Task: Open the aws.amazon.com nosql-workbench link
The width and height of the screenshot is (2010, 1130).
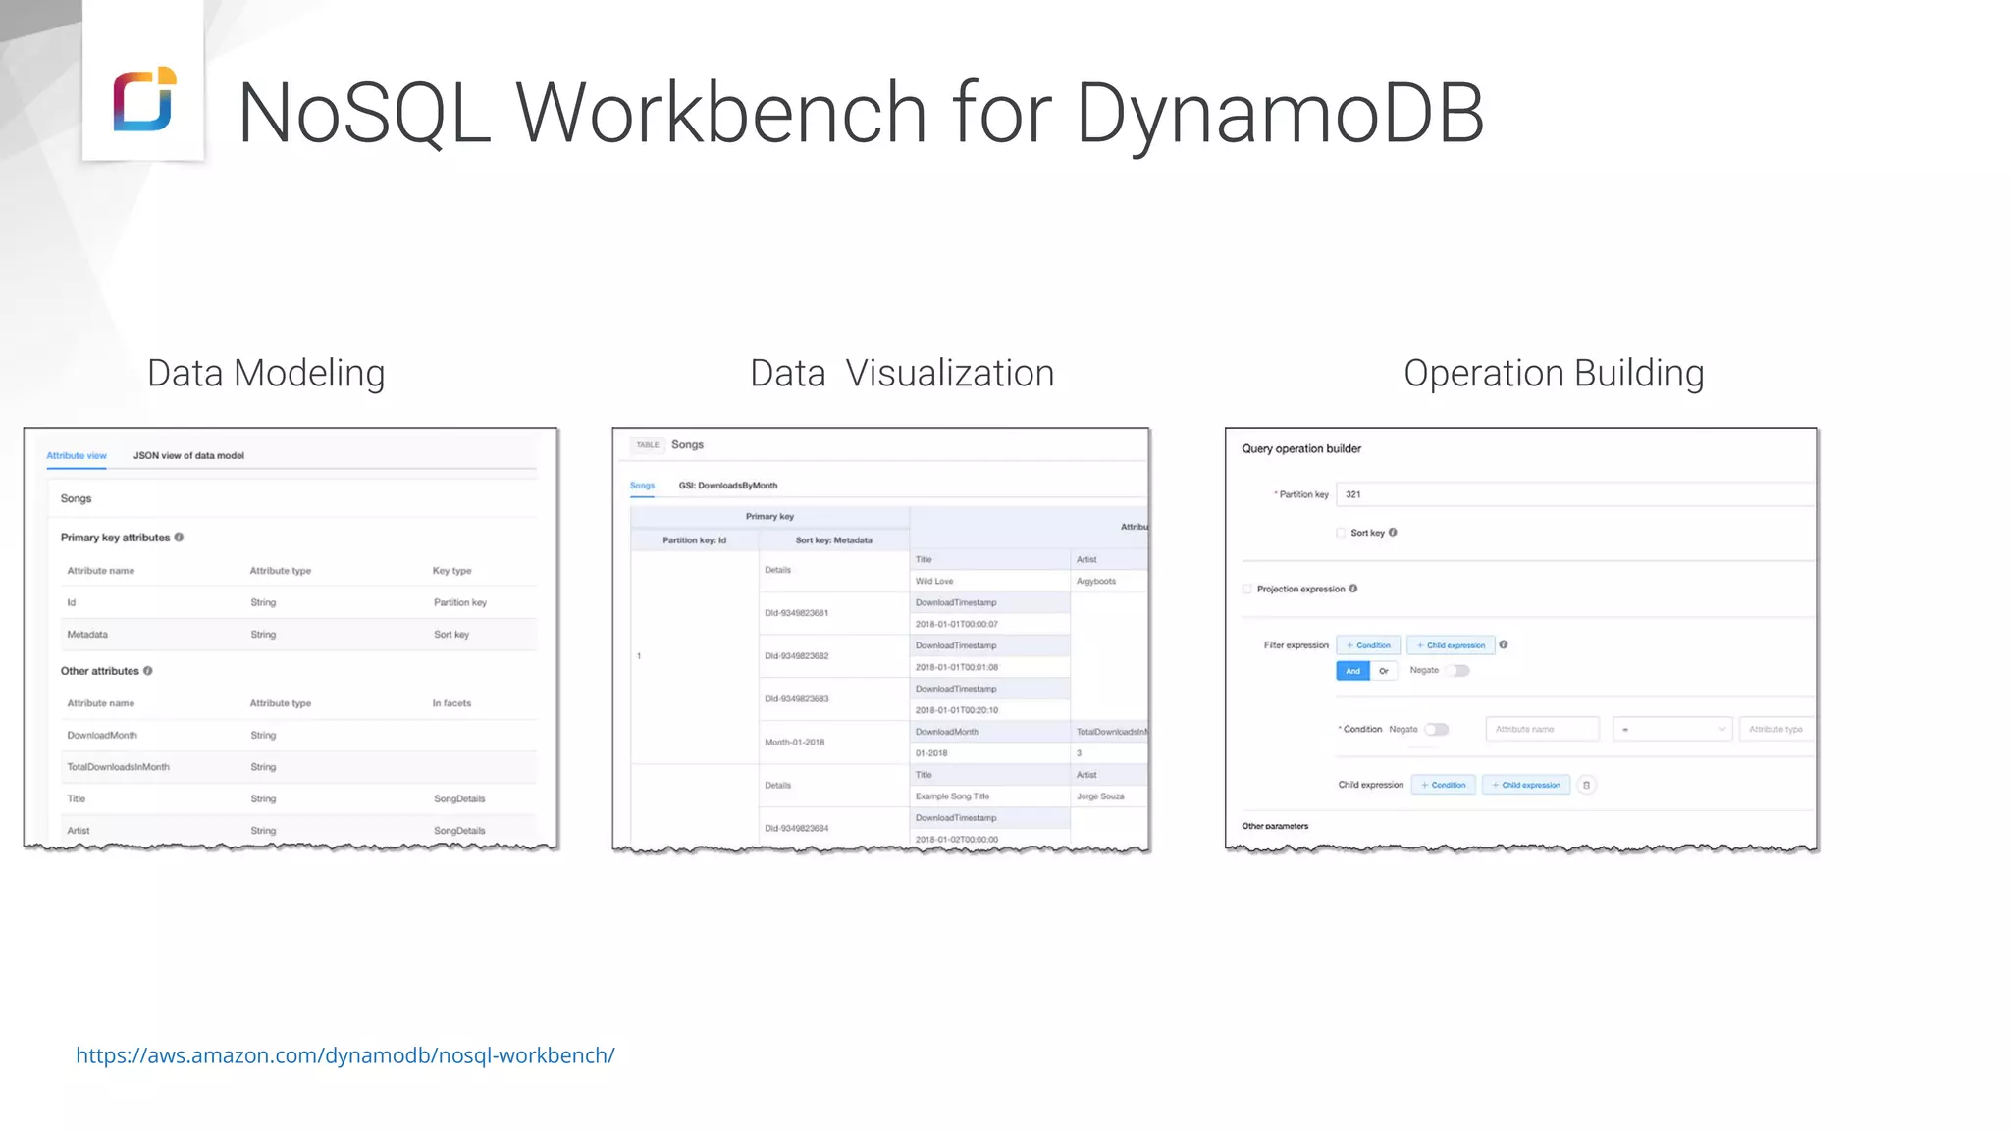Action: point(345,1055)
